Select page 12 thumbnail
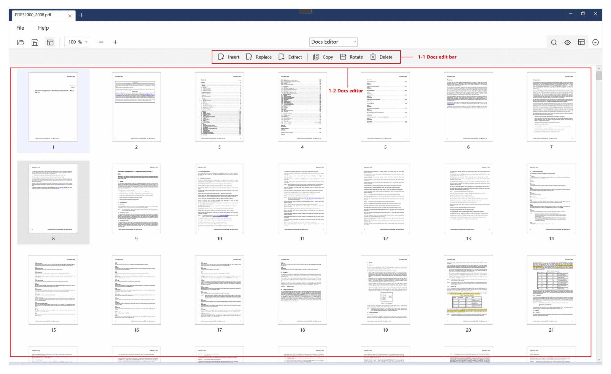 [385, 199]
